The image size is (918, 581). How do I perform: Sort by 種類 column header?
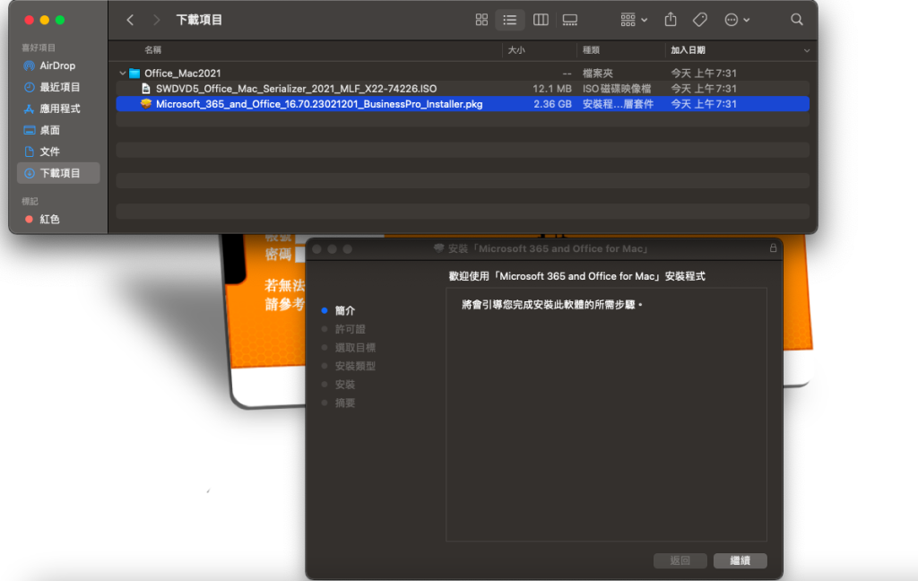coord(592,50)
